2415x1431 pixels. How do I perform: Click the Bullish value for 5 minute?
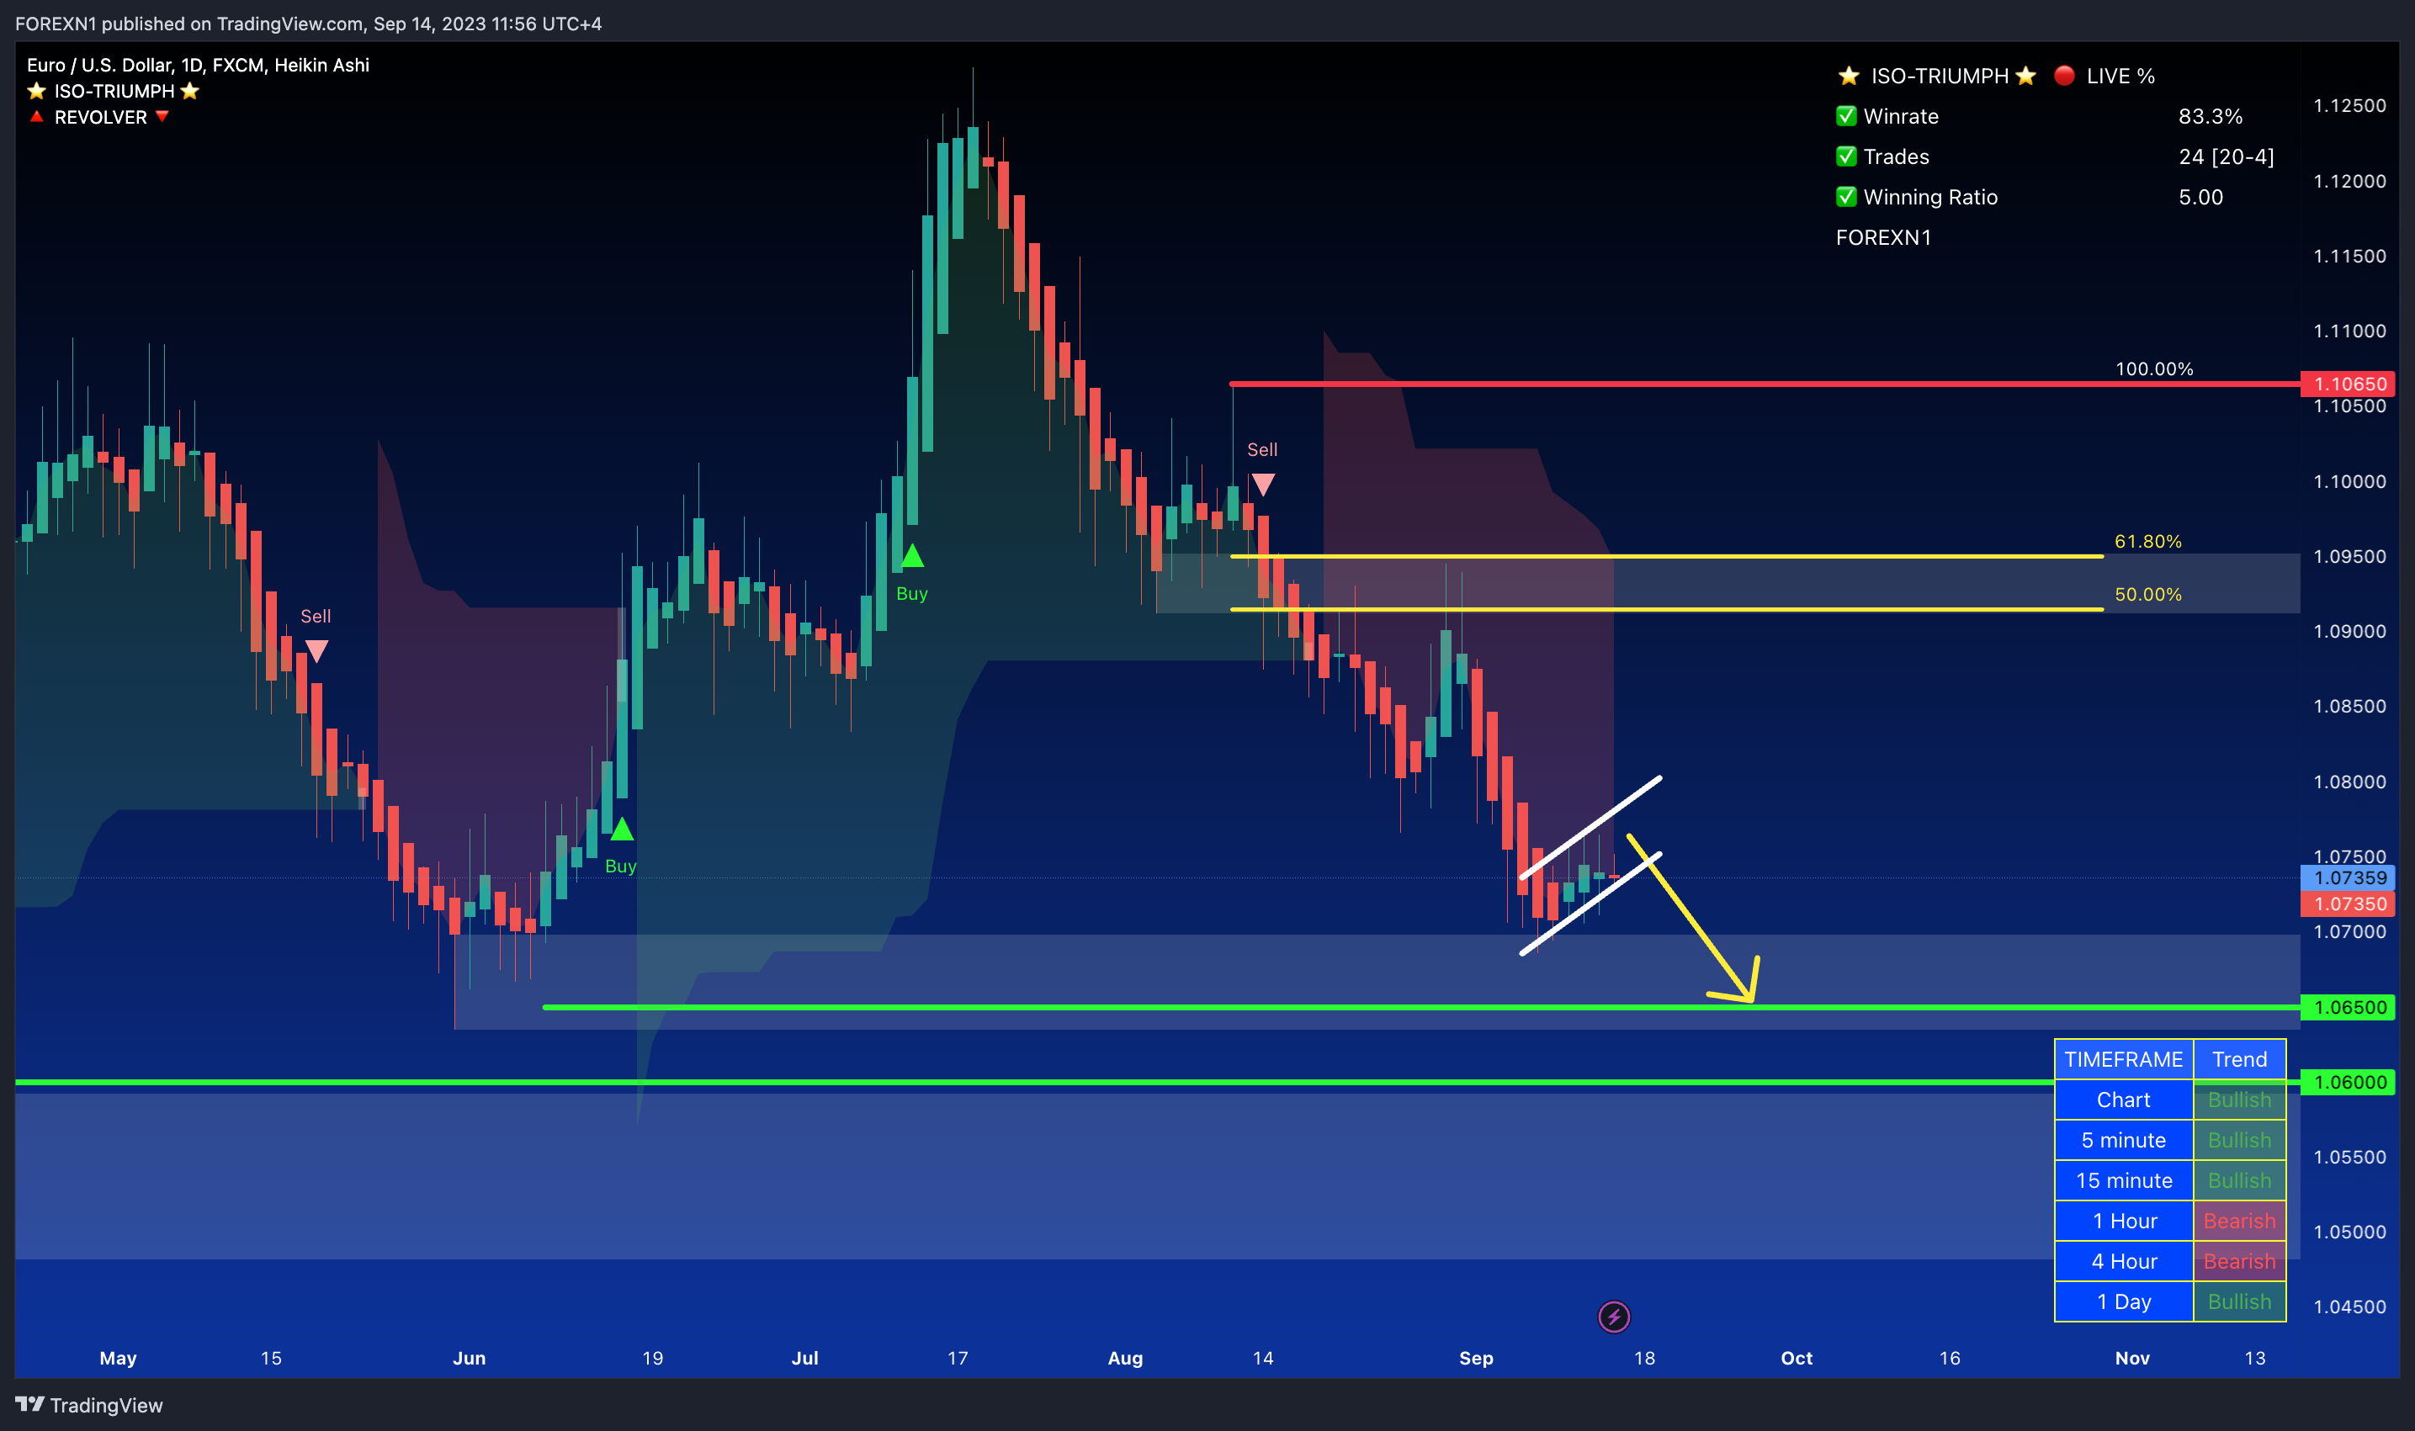click(x=2239, y=1140)
